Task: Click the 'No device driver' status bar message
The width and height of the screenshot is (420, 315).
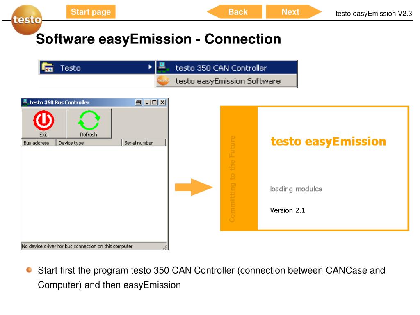Action: coord(77,246)
